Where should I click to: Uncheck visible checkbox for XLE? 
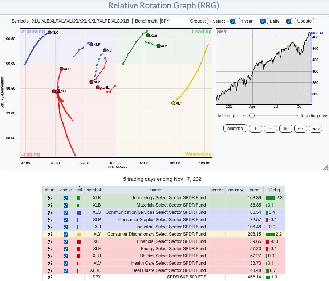click(66, 249)
